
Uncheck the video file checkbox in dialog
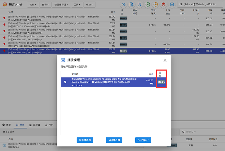pyautogui.click(x=65, y=82)
